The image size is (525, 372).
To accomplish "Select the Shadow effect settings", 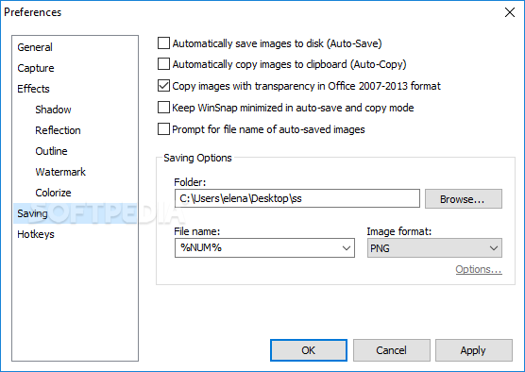I will pos(53,110).
